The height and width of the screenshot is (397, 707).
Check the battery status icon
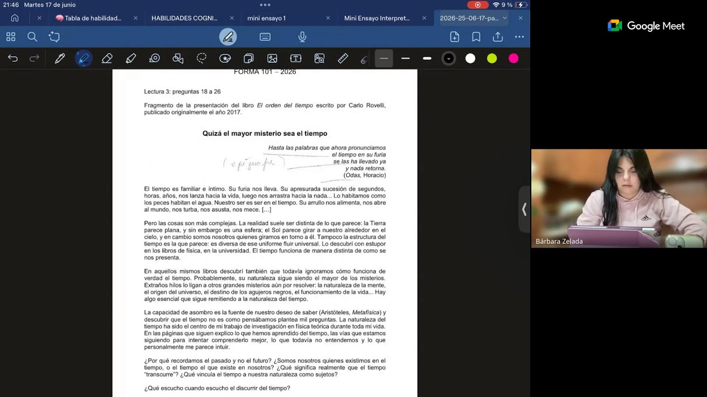(x=521, y=5)
